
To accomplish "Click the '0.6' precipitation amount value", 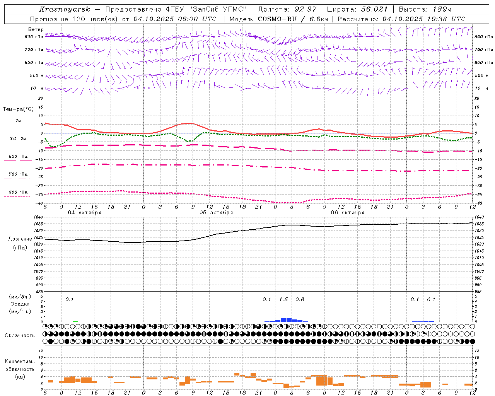I will [300, 299].
